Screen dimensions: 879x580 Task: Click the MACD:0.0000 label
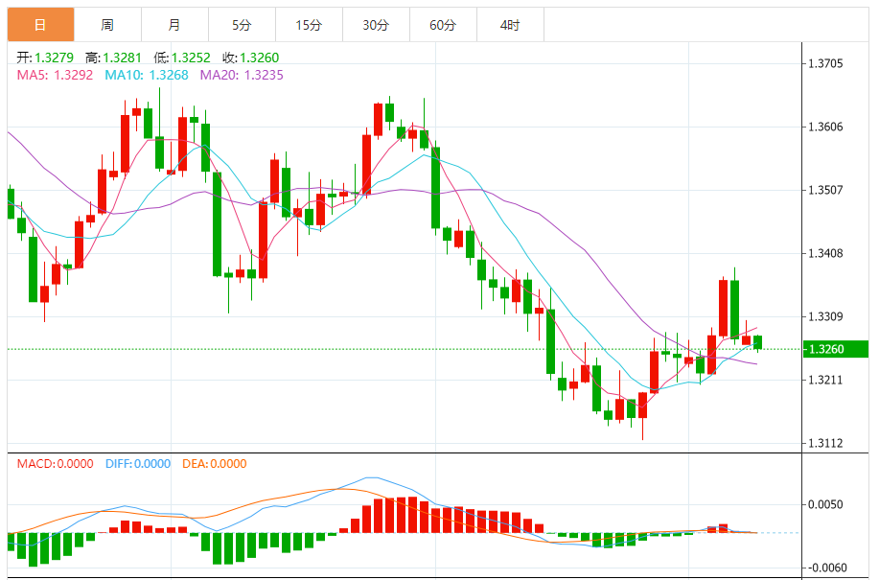point(55,464)
